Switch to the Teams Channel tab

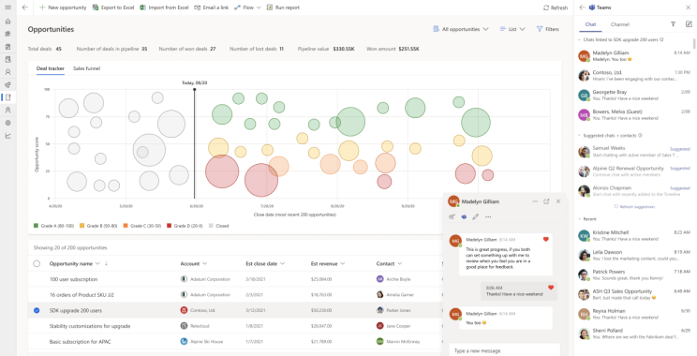[x=619, y=24]
